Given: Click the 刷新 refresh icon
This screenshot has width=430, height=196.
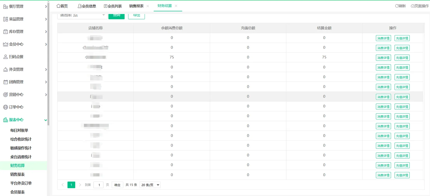Looking at the screenshot, I should [x=397, y=6].
